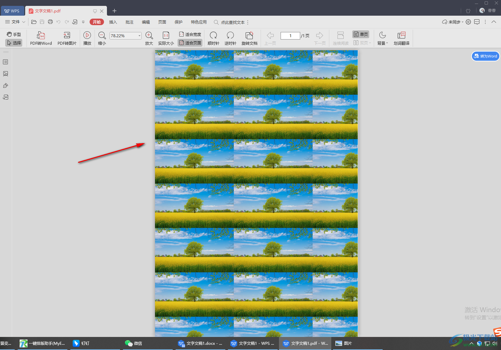Open the feedback chat bubble icon
Image resolution: width=501 pixels, height=350 pixels.
coord(477,22)
